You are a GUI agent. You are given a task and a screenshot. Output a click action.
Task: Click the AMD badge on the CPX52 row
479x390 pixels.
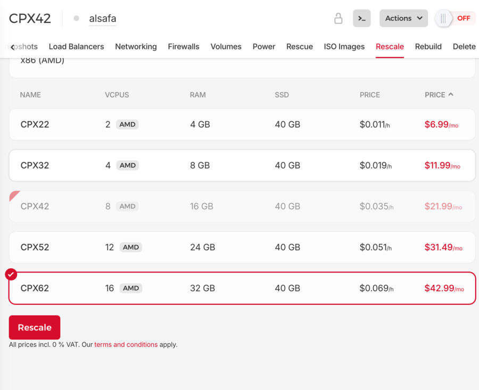131,247
